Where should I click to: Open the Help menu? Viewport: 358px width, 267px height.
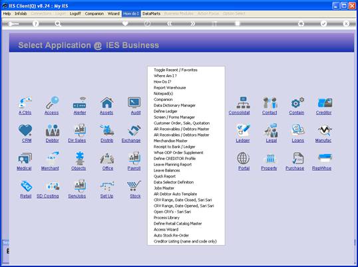click(x=7, y=14)
